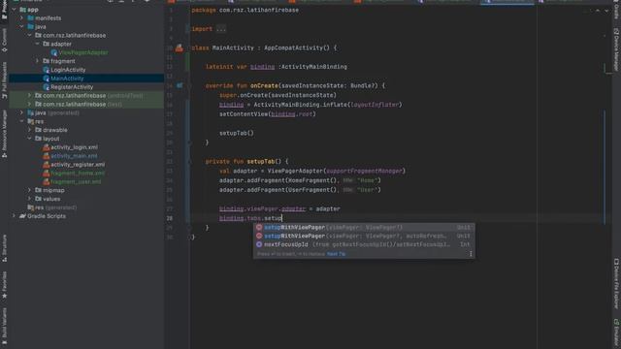Click package com.rsz.latihanfirebase line
This screenshot has width=621, height=349.
click(245, 10)
